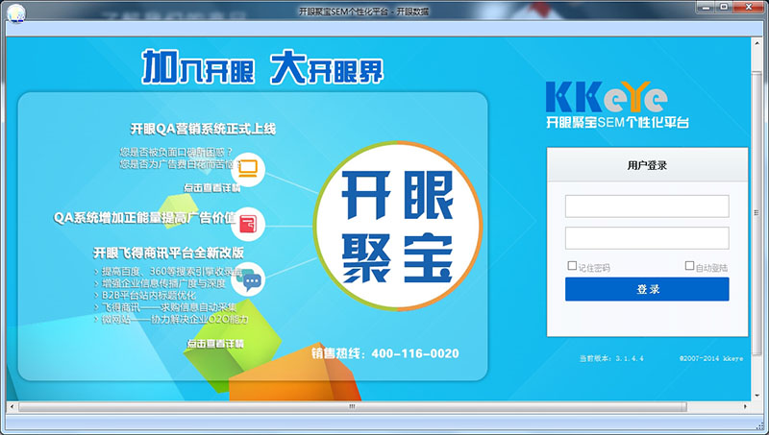Click the @2007-2014 kkeye copyright text

pyautogui.click(x=711, y=358)
